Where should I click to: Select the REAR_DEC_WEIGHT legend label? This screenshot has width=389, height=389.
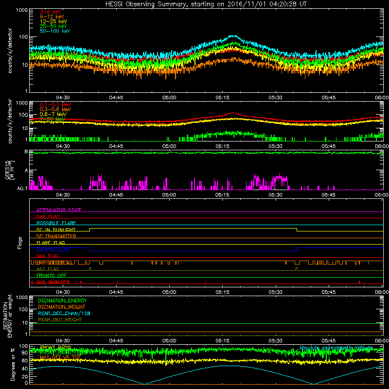(60, 320)
